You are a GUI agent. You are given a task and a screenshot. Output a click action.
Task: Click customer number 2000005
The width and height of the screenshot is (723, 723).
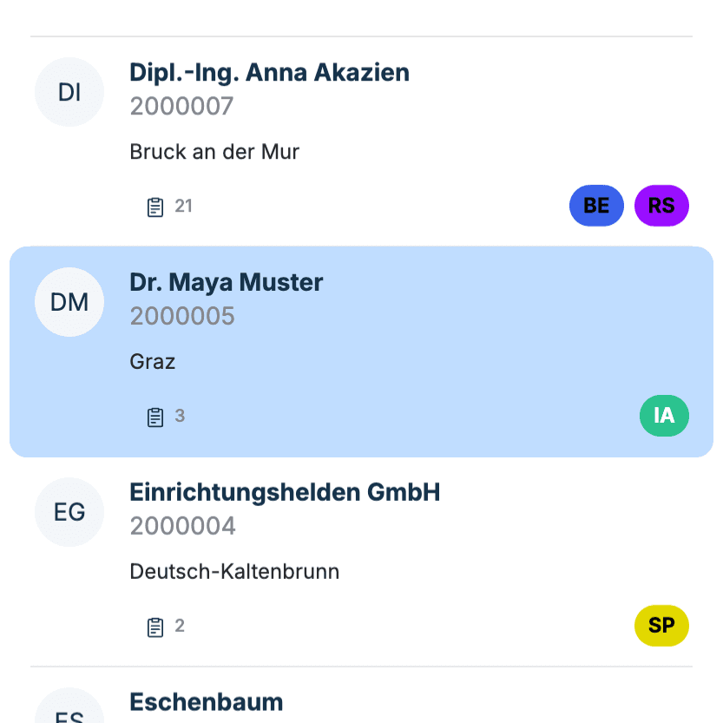point(182,316)
